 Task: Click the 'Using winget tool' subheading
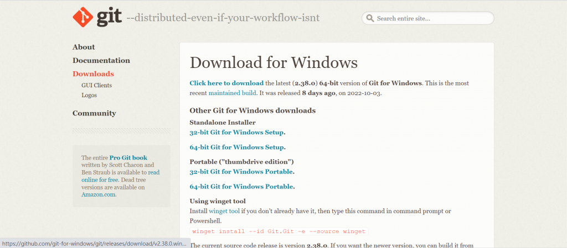click(218, 201)
